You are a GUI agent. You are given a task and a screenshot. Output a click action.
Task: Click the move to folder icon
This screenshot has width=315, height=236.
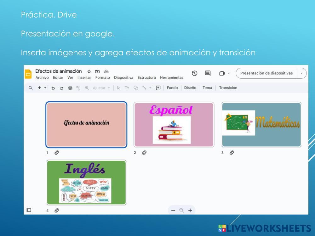97,71
